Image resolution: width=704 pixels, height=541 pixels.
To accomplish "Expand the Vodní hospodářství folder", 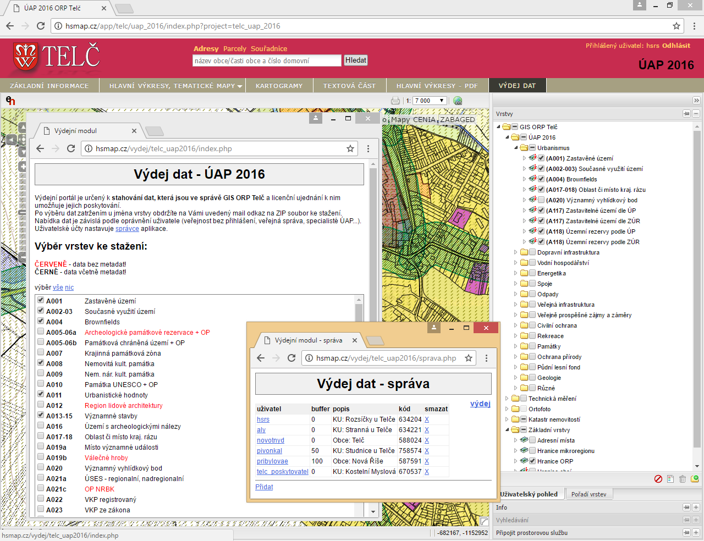I will click(516, 263).
